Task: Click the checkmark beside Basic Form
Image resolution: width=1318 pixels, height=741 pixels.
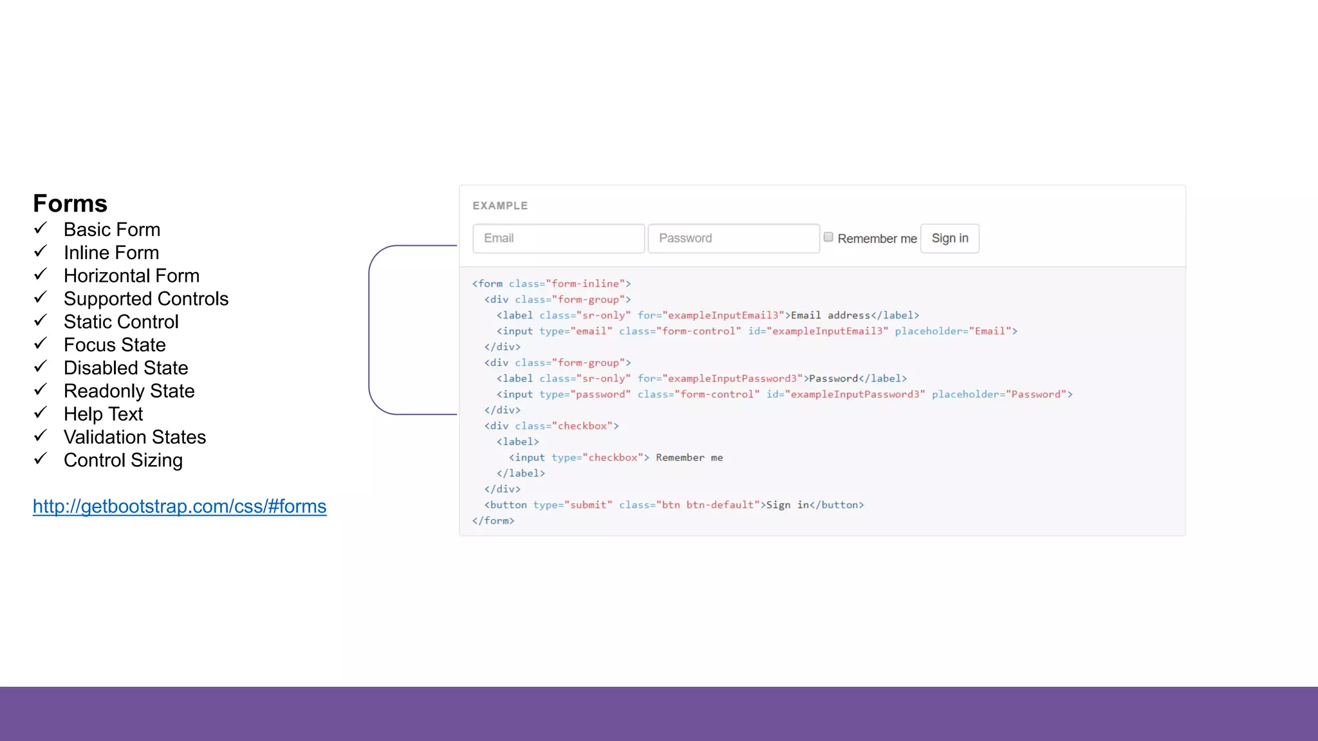Action: [41, 228]
